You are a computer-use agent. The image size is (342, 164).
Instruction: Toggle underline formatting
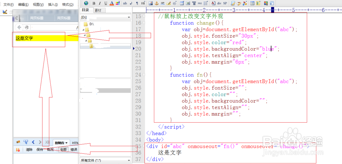pos(106,3)
